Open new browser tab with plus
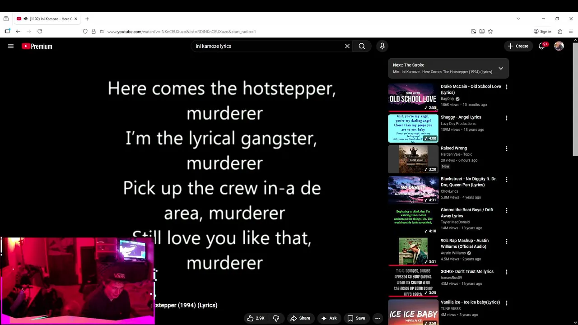Screen dimensions: 578x325 click(x=87, y=19)
